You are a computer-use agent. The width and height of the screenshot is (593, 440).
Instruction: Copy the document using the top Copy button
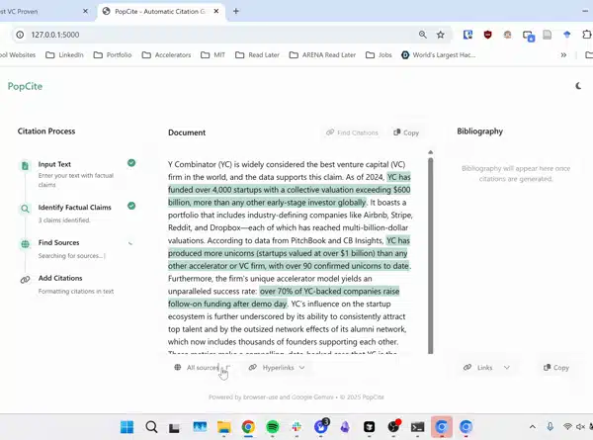point(406,132)
